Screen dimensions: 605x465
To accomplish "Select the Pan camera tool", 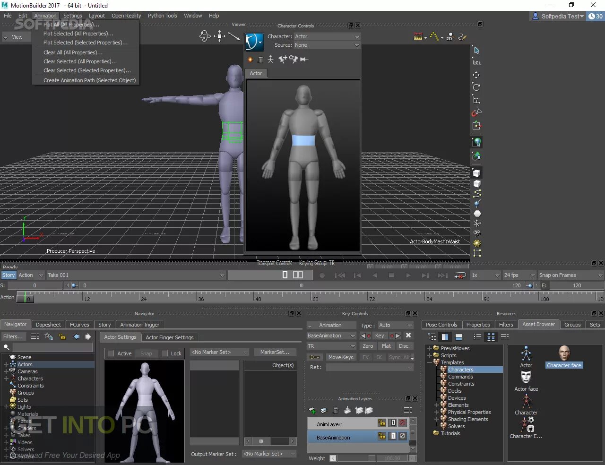I will coord(219,36).
